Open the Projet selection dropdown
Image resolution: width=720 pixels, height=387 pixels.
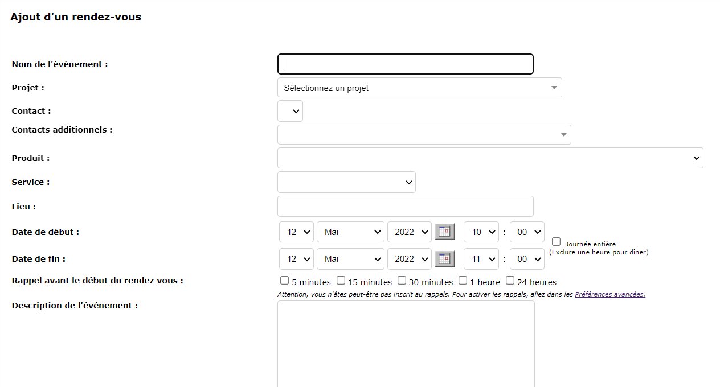419,88
